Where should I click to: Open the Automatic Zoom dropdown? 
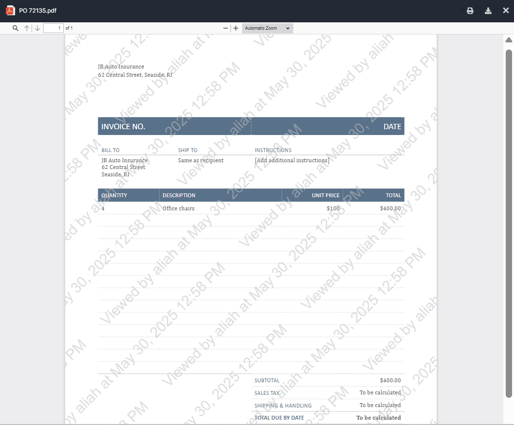point(267,28)
